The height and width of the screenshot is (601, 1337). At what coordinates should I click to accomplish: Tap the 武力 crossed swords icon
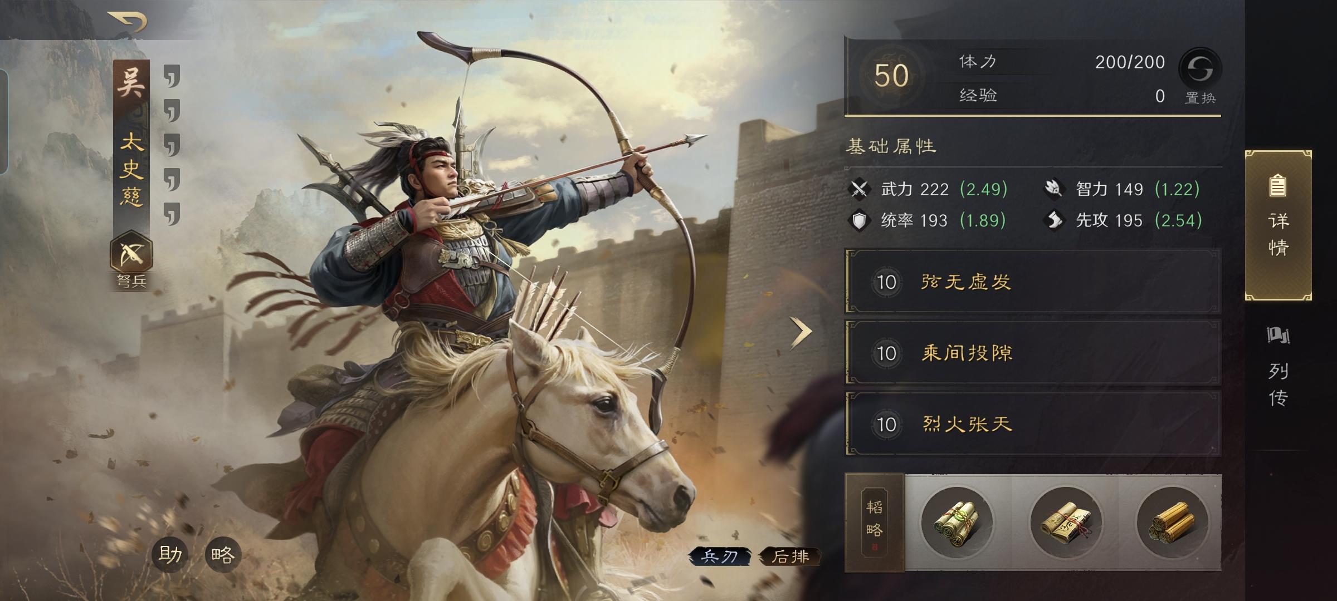[x=859, y=189]
